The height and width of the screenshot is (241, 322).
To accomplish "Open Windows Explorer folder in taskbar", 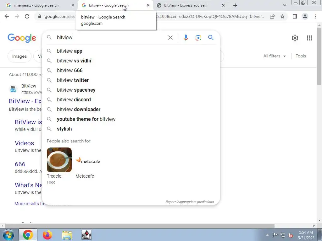I will click(67, 235).
